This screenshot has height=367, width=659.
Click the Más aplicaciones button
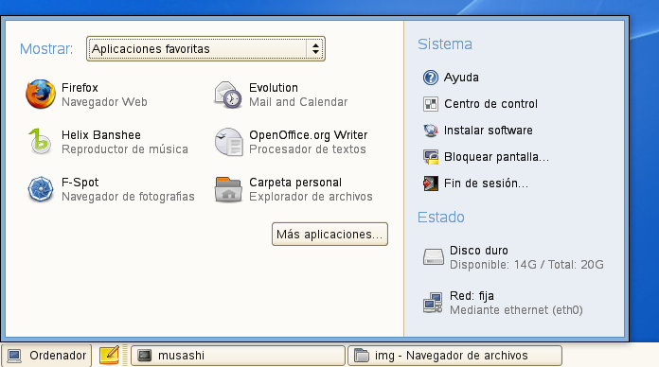pos(329,234)
